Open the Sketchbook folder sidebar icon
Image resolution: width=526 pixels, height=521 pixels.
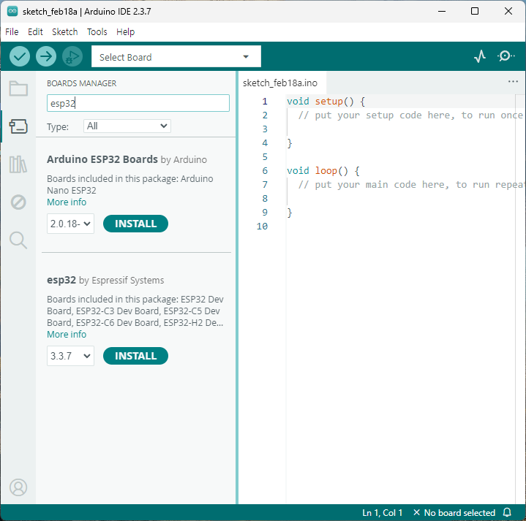18,88
